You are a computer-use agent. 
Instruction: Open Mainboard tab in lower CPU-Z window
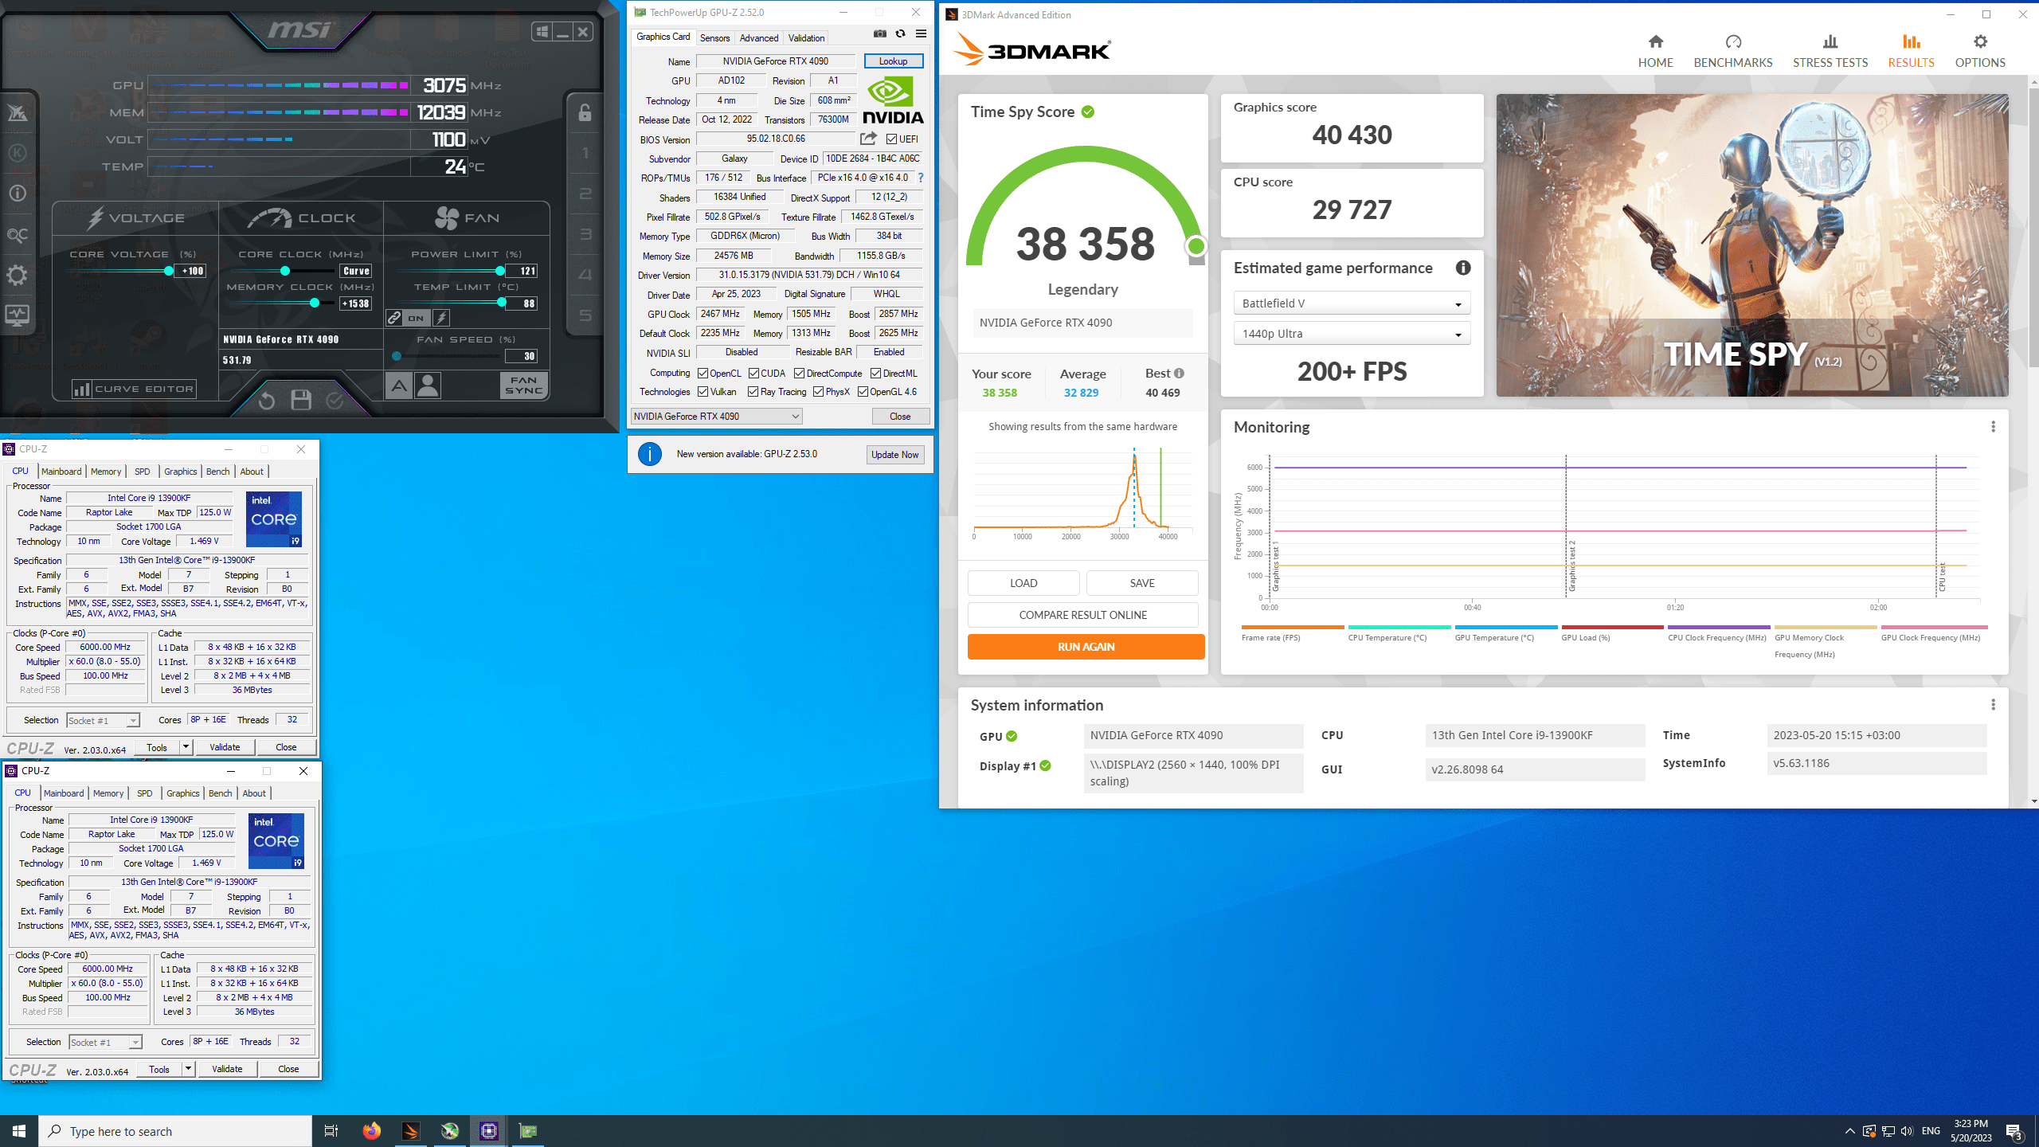click(x=64, y=793)
